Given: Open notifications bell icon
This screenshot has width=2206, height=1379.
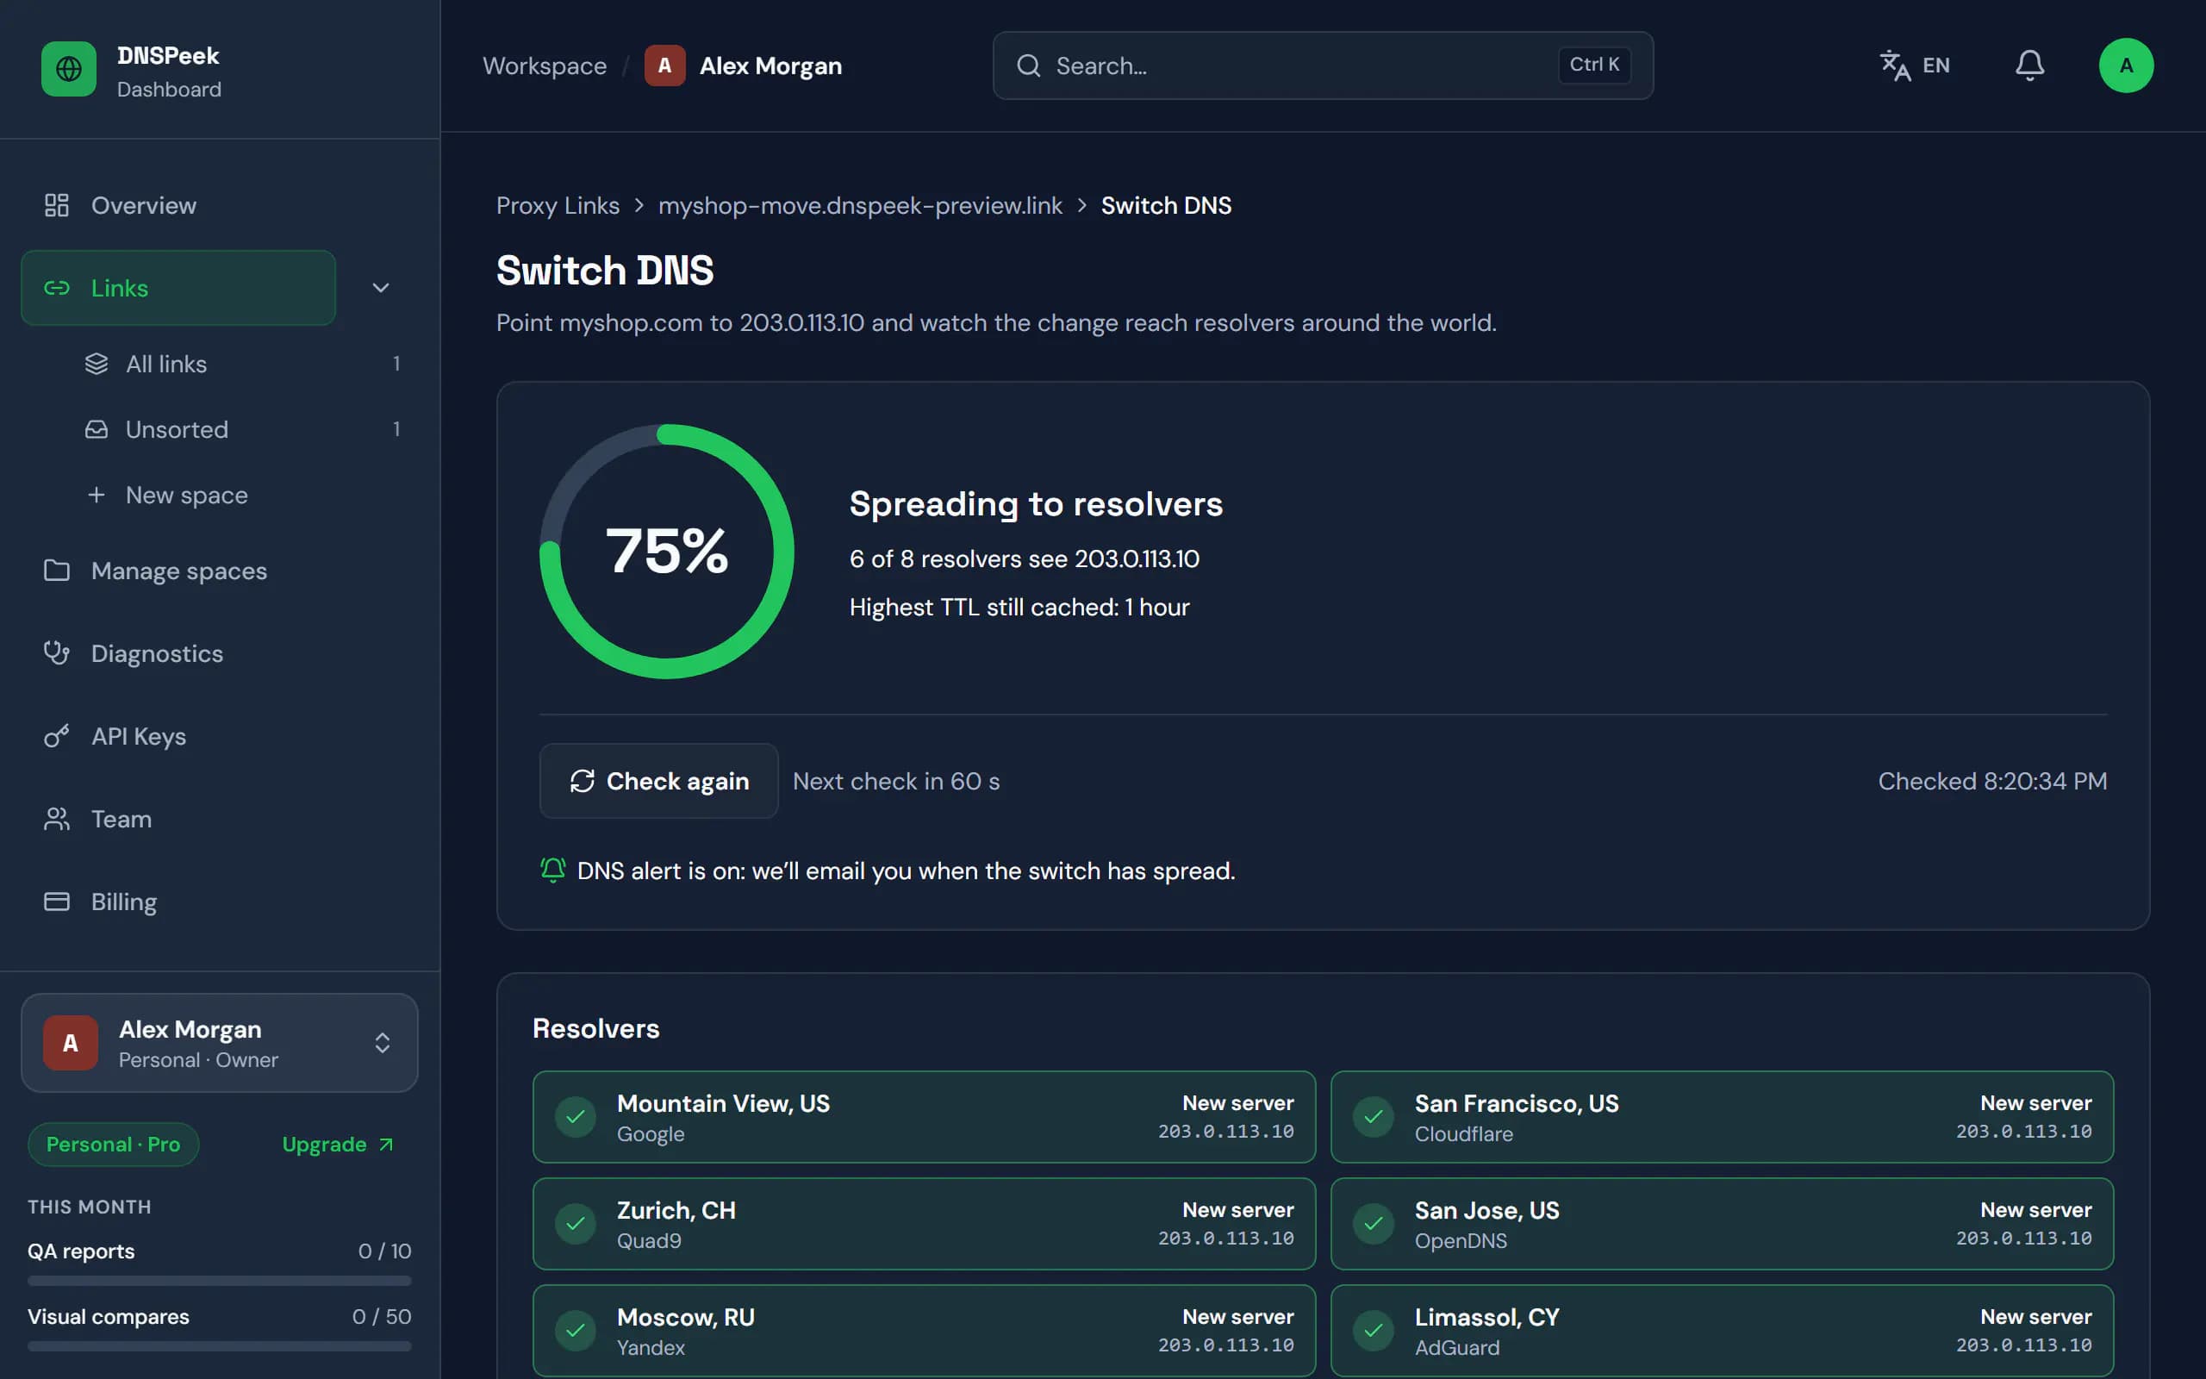Looking at the screenshot, I should (x=2029, y=66).
